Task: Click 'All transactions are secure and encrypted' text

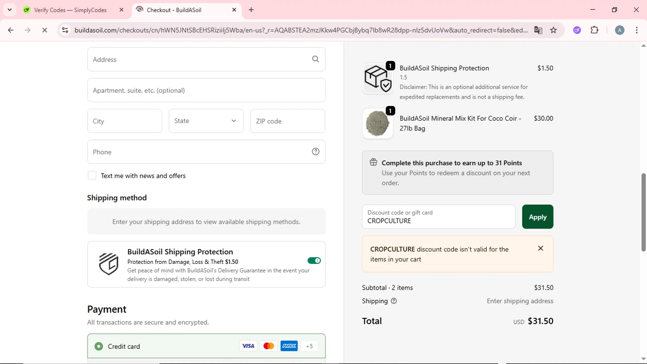Action: pyautogui.click(x=148, y=322)
